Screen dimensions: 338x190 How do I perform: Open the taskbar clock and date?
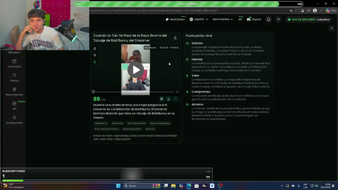[x=326, y=186]
